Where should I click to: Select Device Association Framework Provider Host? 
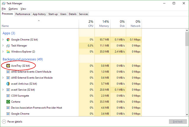(x=37, y=108)
